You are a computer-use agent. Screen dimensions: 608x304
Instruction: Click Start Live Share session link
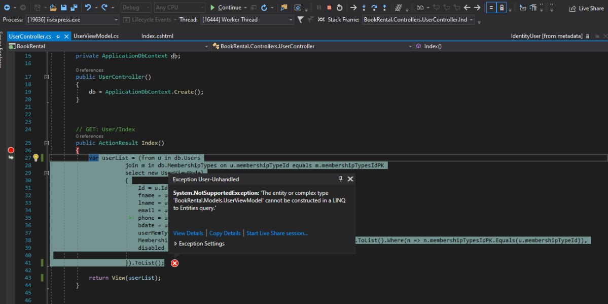(277, 233)
